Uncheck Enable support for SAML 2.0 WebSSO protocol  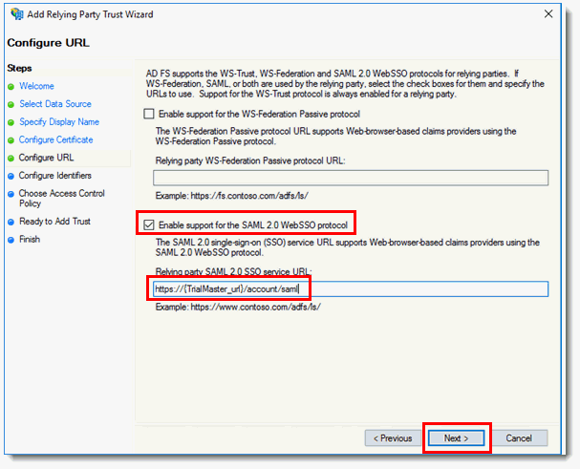pyautogui.click(x=148, y=224)
